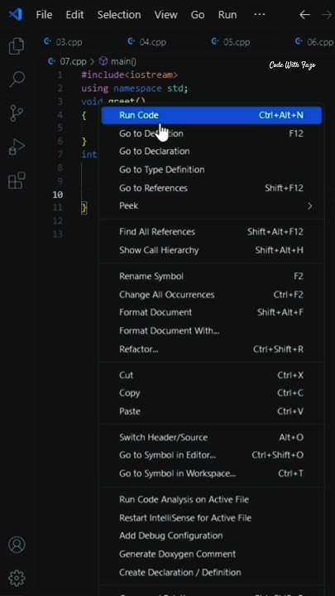Click the line number 10 gutter
335x596 pixels.
58,195
